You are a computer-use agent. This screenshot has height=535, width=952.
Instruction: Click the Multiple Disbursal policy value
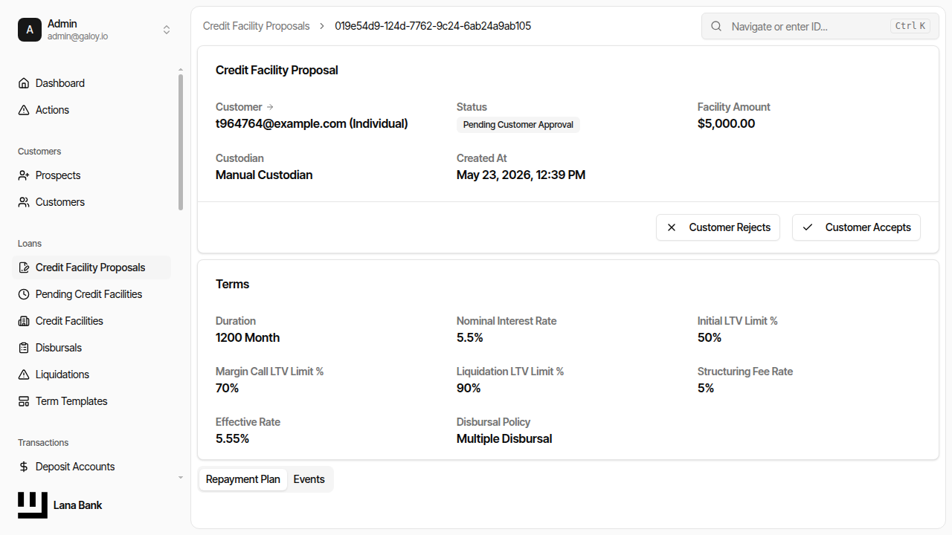(x=504, y=438)
